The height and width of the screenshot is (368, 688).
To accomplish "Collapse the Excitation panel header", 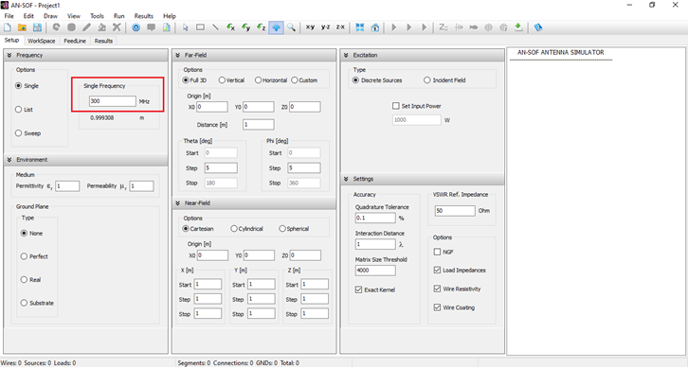I will pyautogui.click(x=423, y=55).
